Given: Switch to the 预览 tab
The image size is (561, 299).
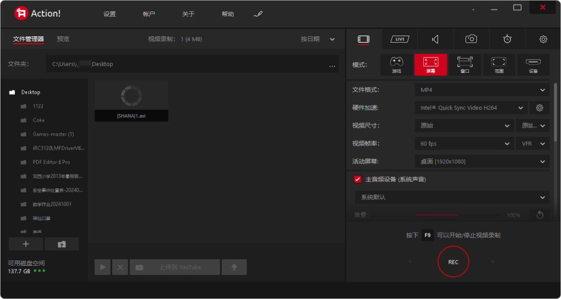Looking at the screenshot, I should pos(63,39).
